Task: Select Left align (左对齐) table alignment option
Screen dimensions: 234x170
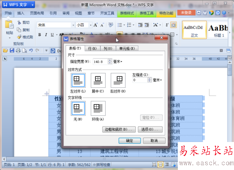Action: (x=78, y=80)
